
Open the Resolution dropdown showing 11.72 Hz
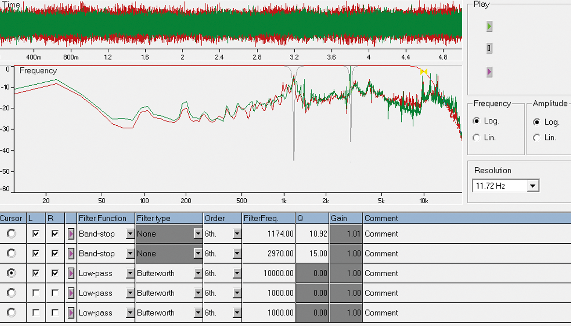(533, 186)
